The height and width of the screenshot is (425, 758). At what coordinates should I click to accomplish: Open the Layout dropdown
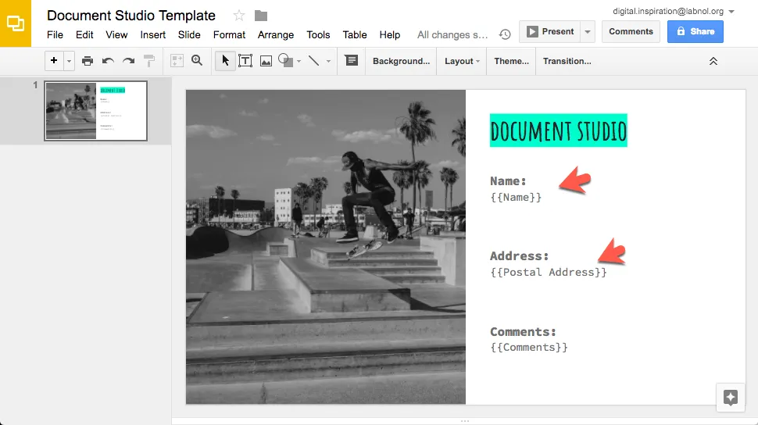[462, 61]
